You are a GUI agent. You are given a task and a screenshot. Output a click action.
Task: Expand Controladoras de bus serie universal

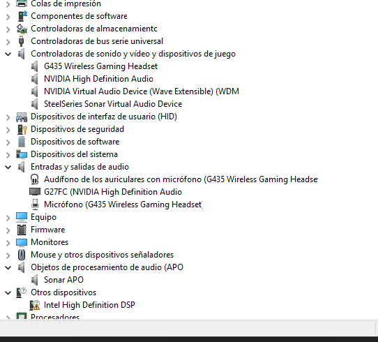point(8,42)
